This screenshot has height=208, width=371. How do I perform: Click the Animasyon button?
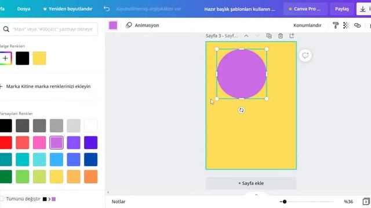click(143, 25)
